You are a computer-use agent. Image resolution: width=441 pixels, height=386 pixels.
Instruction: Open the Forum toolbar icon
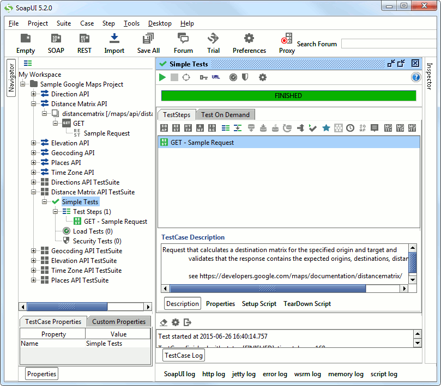click(183, 44)
